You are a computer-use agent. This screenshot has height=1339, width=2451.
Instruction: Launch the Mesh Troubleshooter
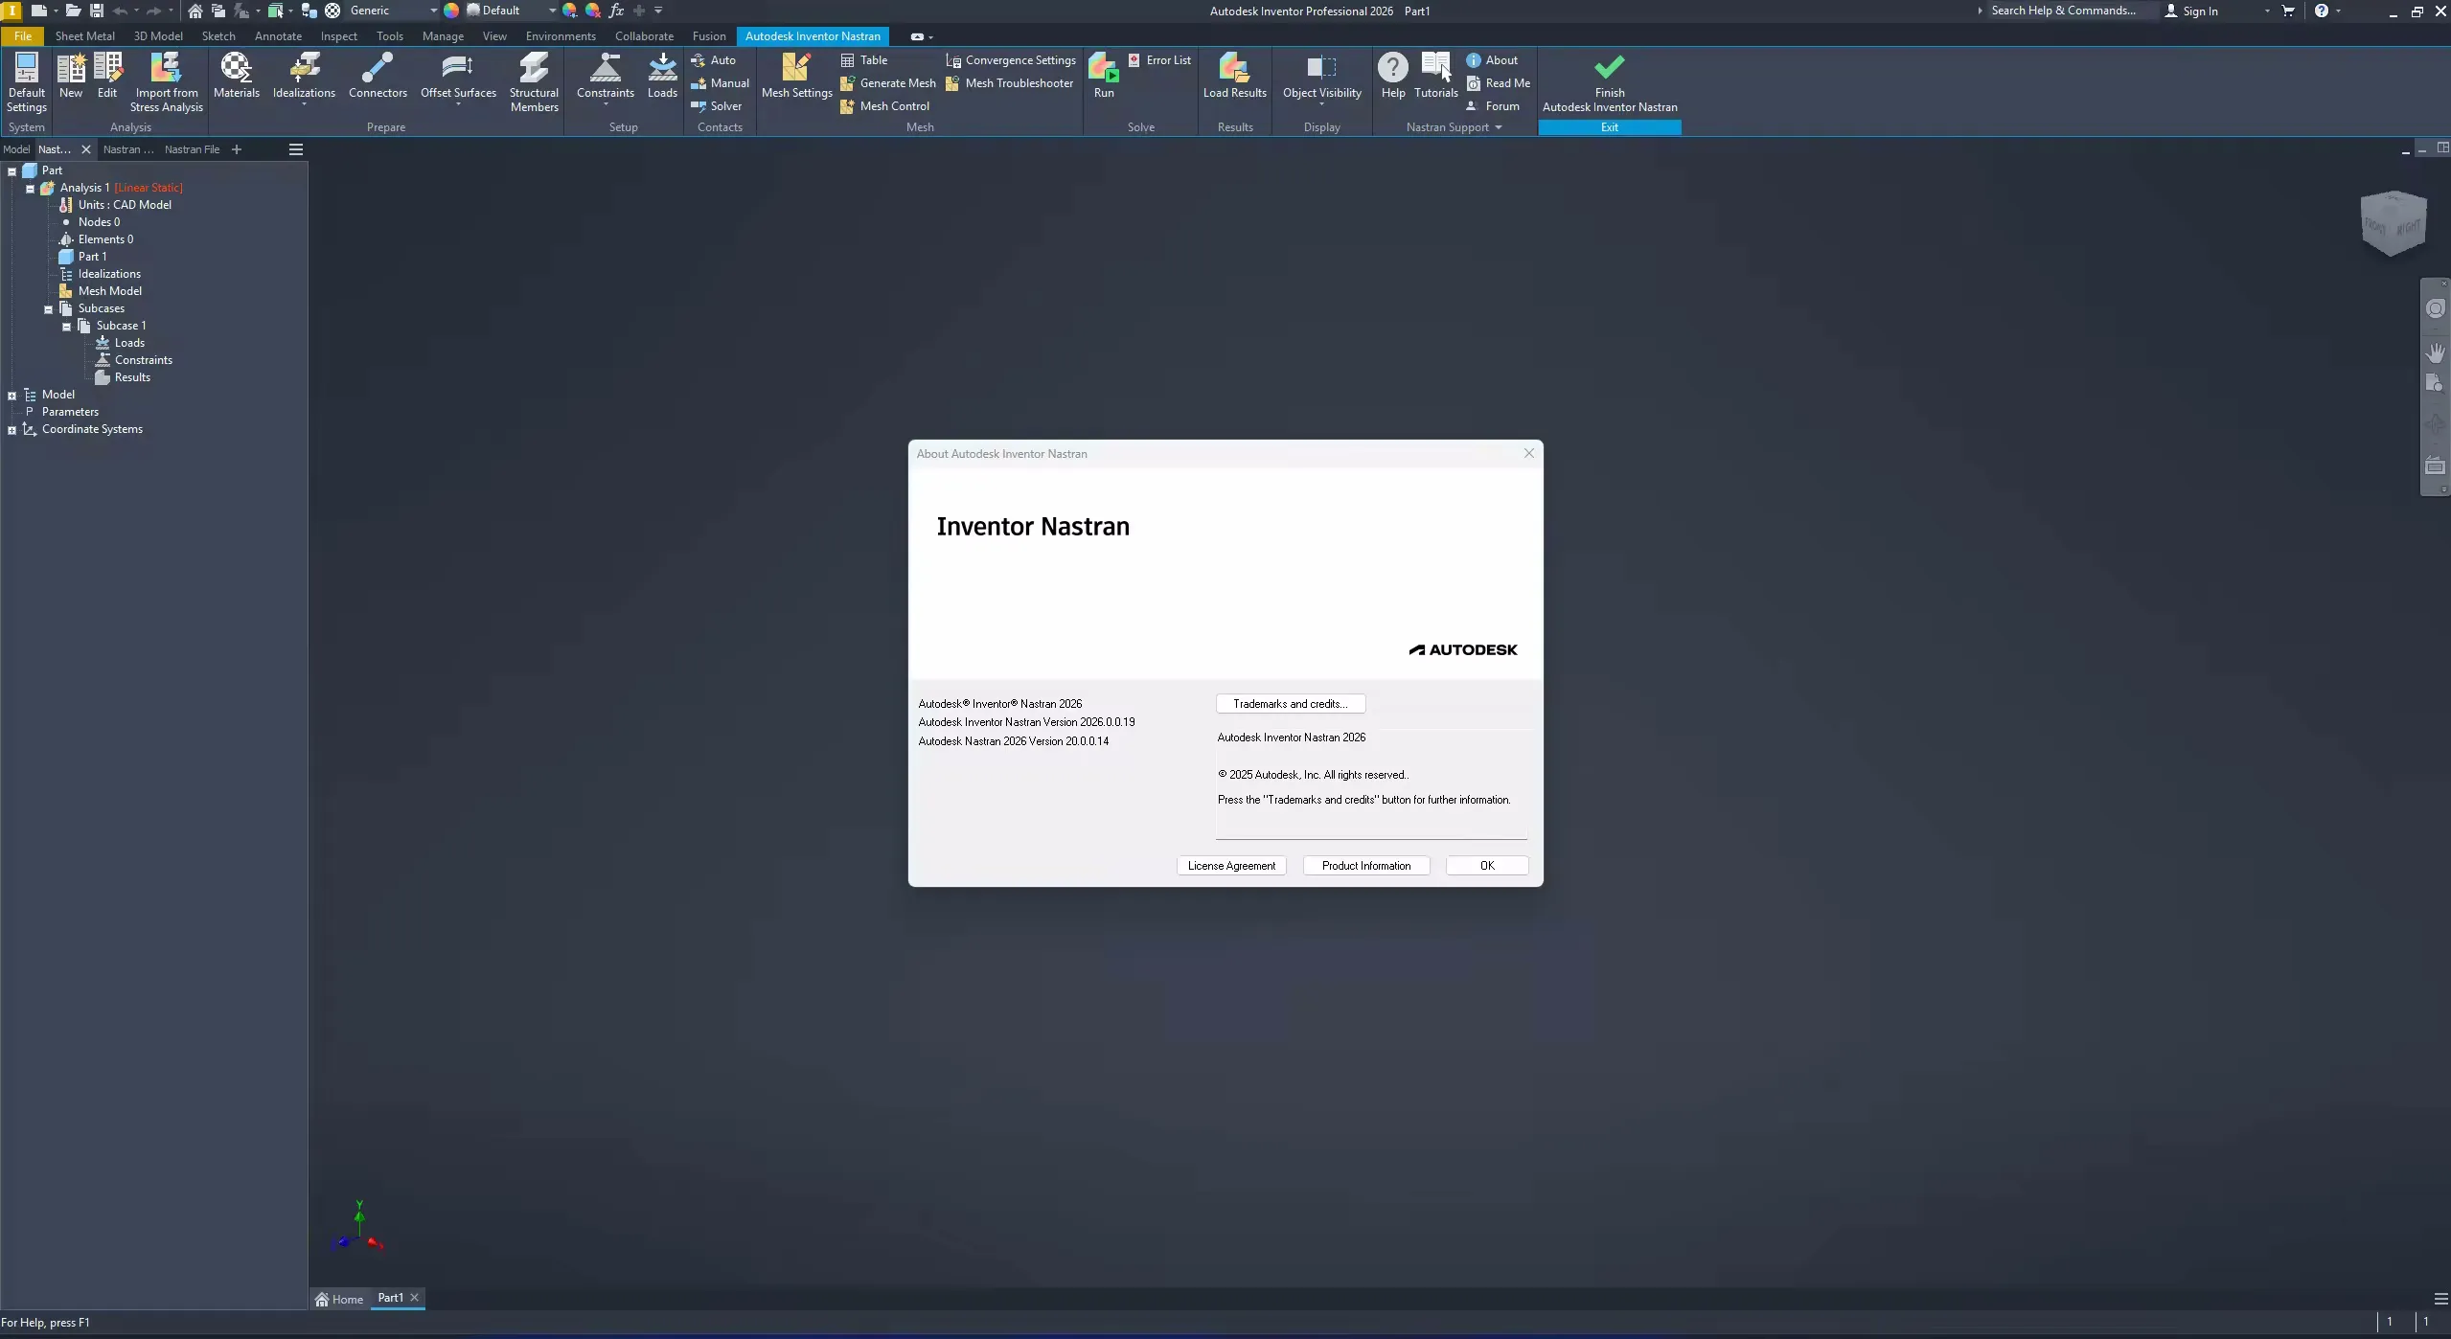pyautogui.click(x=1010, y=83)
